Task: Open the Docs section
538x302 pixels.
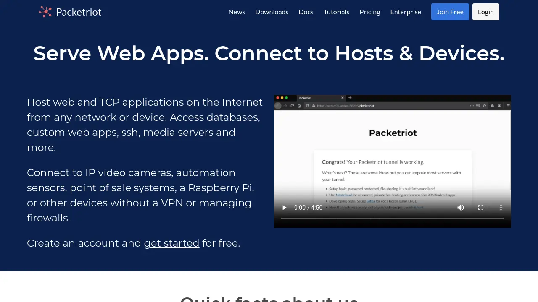Action: point(306,12)
